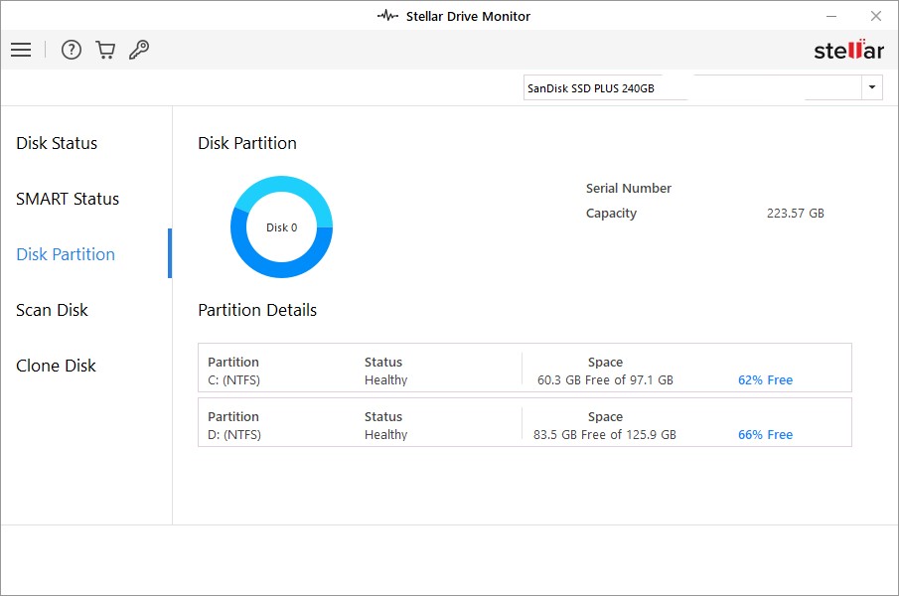Image resolution: width=899 pixels, height=596 pixels.
Task: Click the Disk 0 donut chart
Action: [x=281, y=226]
